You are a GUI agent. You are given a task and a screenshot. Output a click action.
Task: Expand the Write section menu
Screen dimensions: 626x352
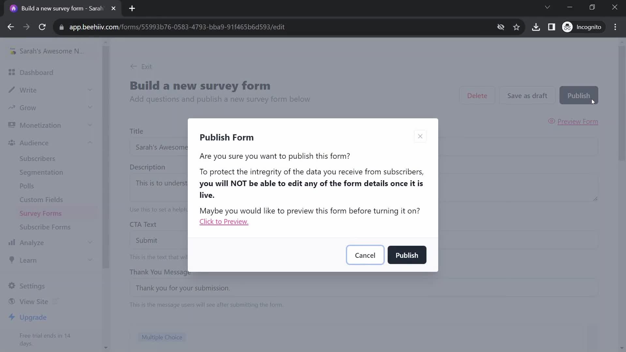[x=90, y=90]
